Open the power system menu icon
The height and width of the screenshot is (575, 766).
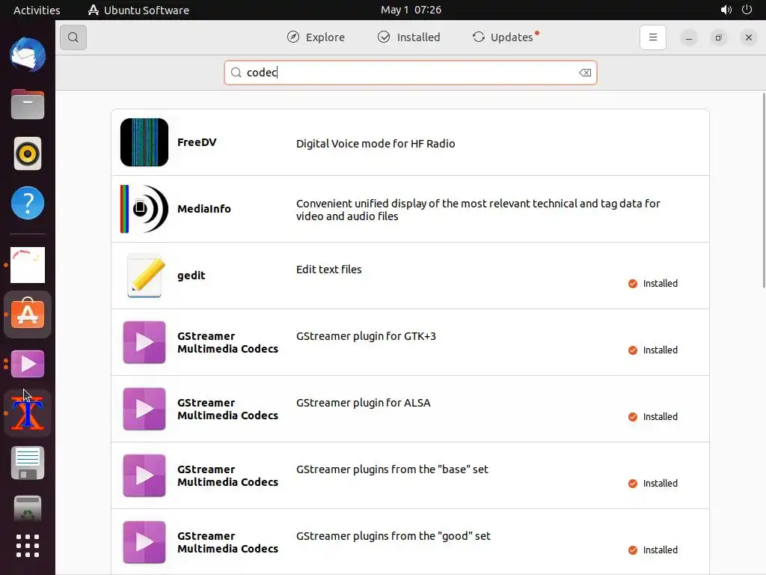click(x=747, y=10)
